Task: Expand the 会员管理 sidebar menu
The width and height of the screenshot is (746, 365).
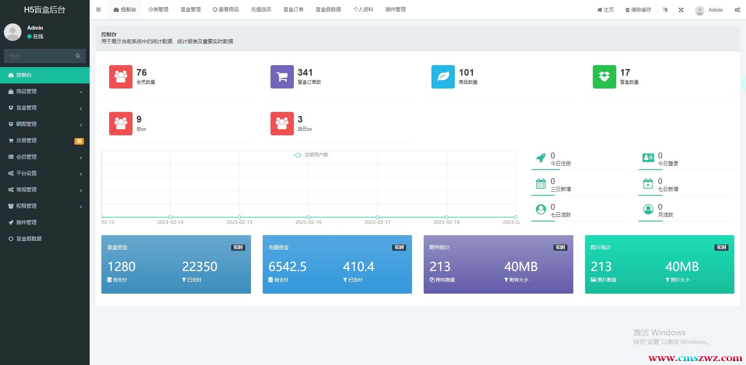Action: coord(44,157)
